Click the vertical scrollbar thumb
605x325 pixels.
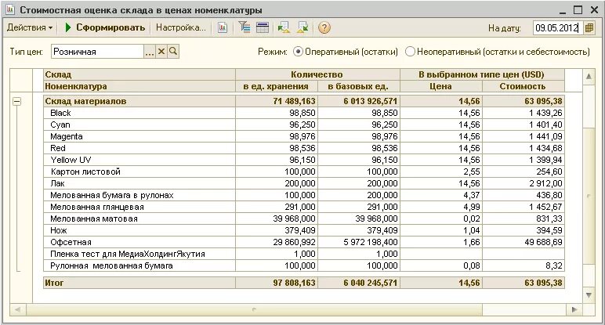coord(589,196)
